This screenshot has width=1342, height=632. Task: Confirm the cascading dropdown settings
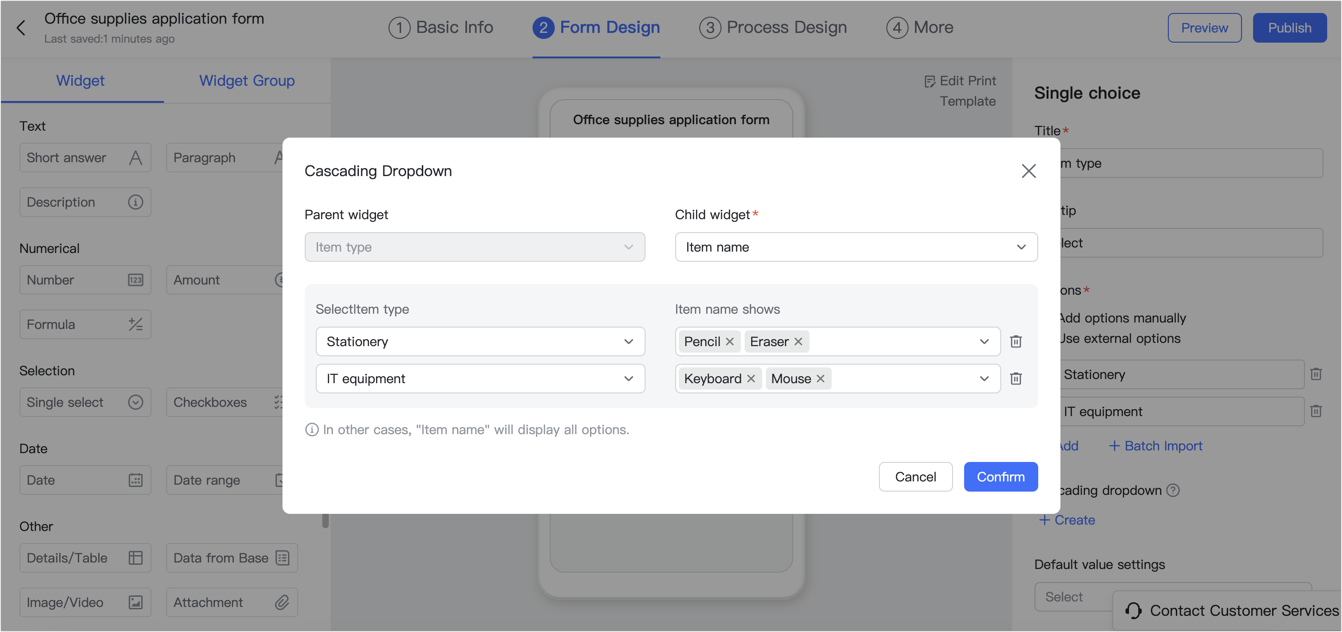pyautogui.click(x=1000, y=477)
